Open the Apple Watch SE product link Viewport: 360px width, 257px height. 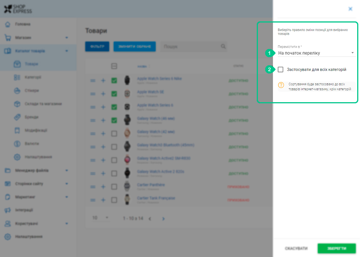[150, 92]
